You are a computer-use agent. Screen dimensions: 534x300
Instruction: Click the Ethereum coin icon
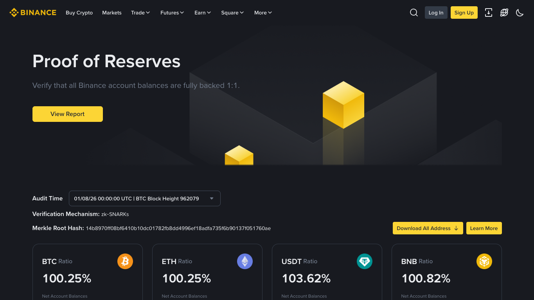[245, 261]
